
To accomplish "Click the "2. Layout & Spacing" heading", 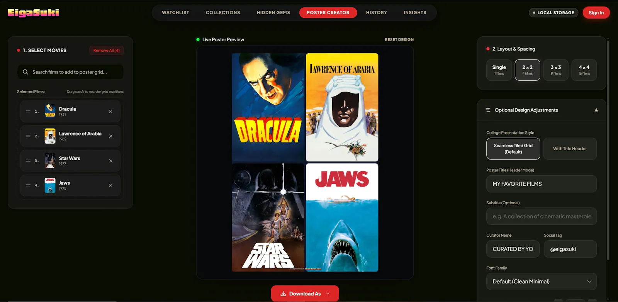I will click(514, 49).
